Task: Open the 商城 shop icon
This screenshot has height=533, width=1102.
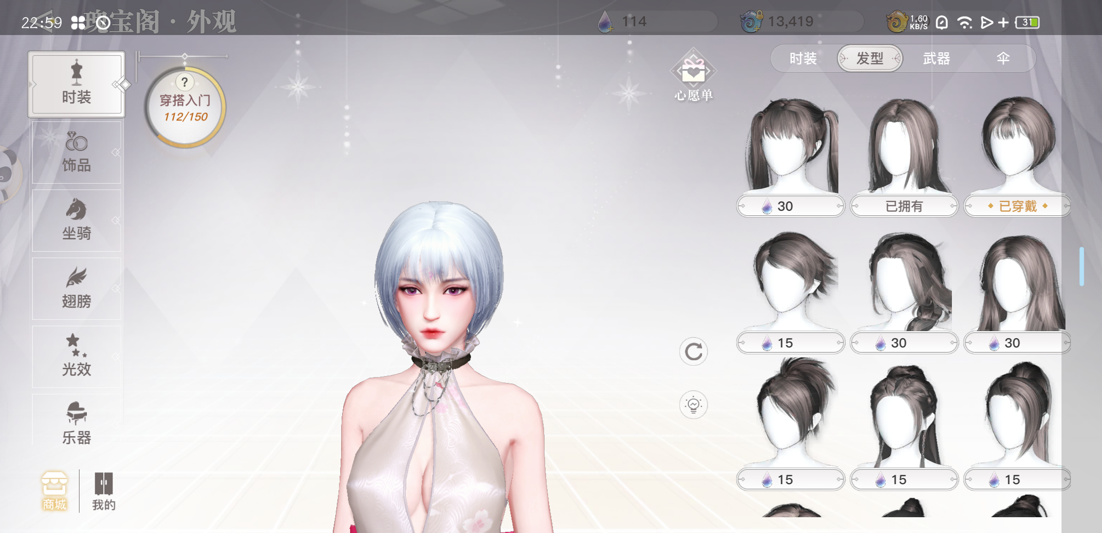Action: coord(54,491)
